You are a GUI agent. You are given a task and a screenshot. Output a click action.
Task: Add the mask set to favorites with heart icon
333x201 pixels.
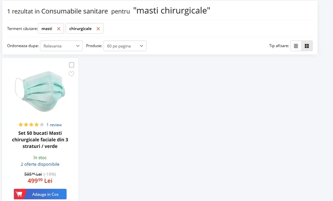click(72, 74)
